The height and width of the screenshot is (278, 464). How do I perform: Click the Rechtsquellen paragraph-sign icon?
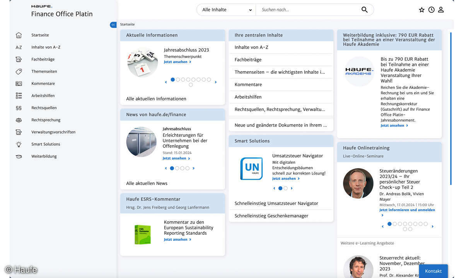[x=19, y=108]
